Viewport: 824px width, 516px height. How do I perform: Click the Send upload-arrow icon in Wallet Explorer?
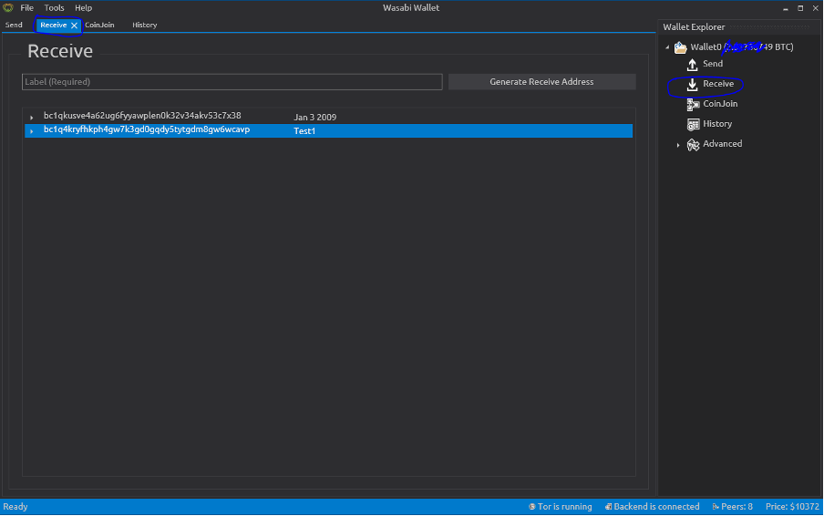point(692,64)
